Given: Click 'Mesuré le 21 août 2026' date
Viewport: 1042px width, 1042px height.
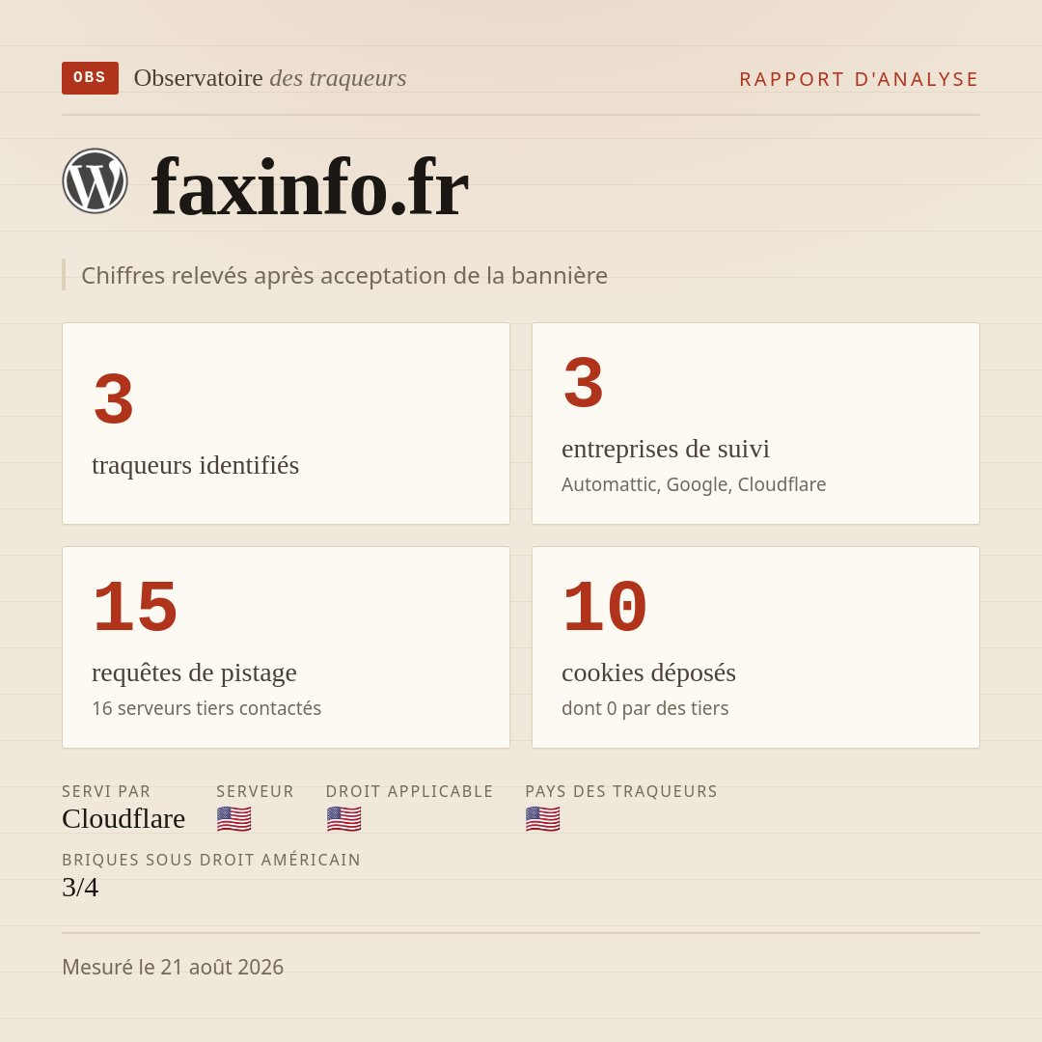Looking at the screenshot, I should pyautogui.click(x=173, y=967).
